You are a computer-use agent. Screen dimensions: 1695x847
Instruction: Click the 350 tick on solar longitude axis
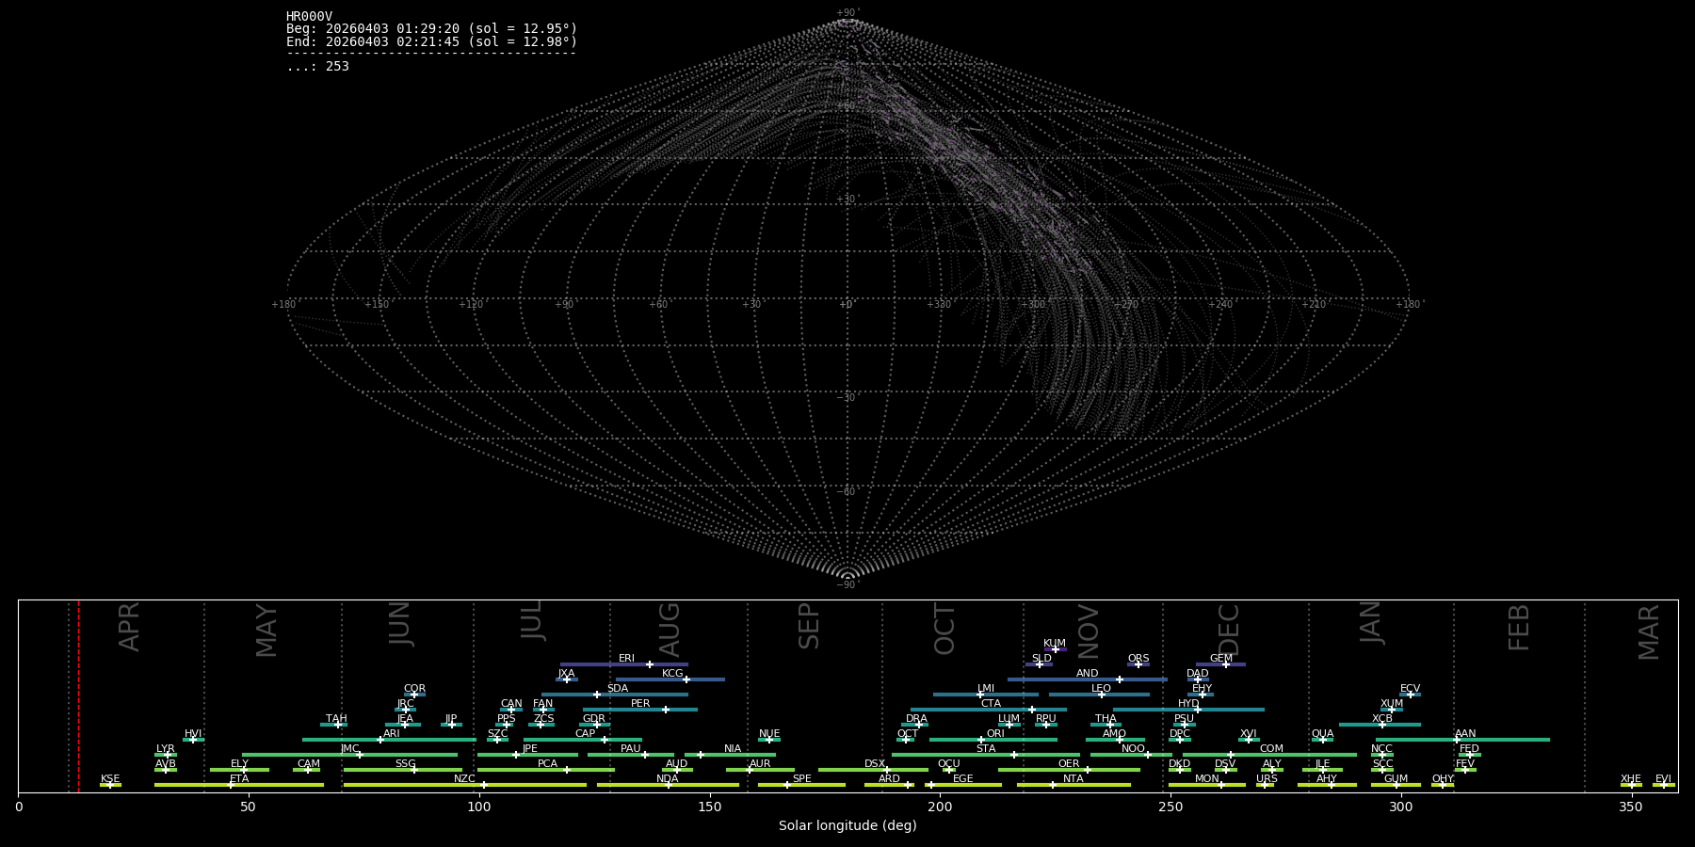coord(1632,807)
